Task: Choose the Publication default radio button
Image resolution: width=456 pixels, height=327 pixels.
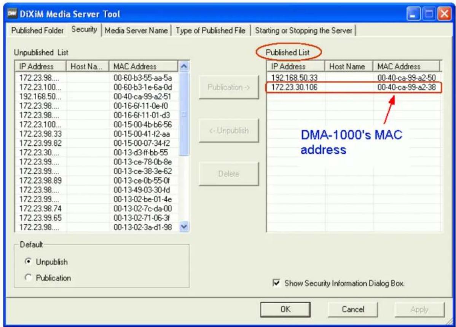Action: 28,278
